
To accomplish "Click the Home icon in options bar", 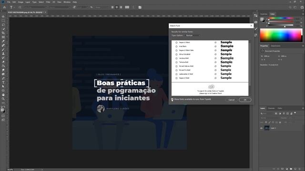I will click(4, 7).
